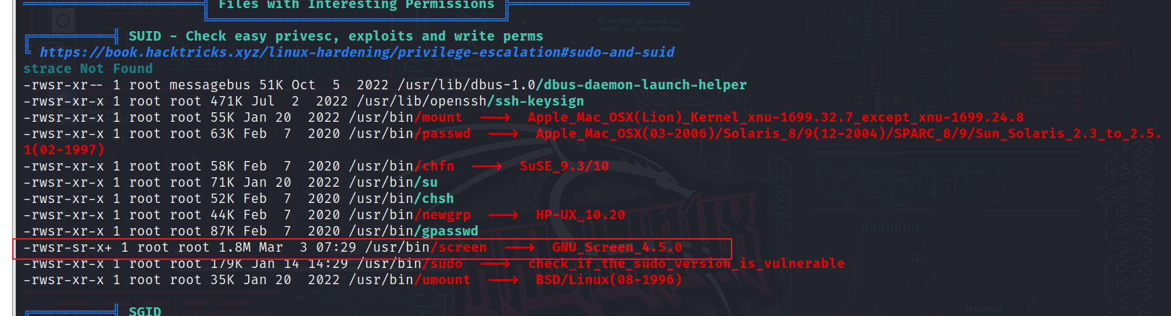This screenshot has width=1171, height=316.
Task: Click the gpasswd binary name
Action: (450, 231)
